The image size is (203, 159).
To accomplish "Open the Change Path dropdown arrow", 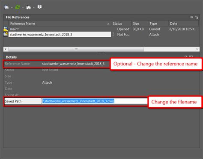I will pyautogui.click(x=34, y=7).
